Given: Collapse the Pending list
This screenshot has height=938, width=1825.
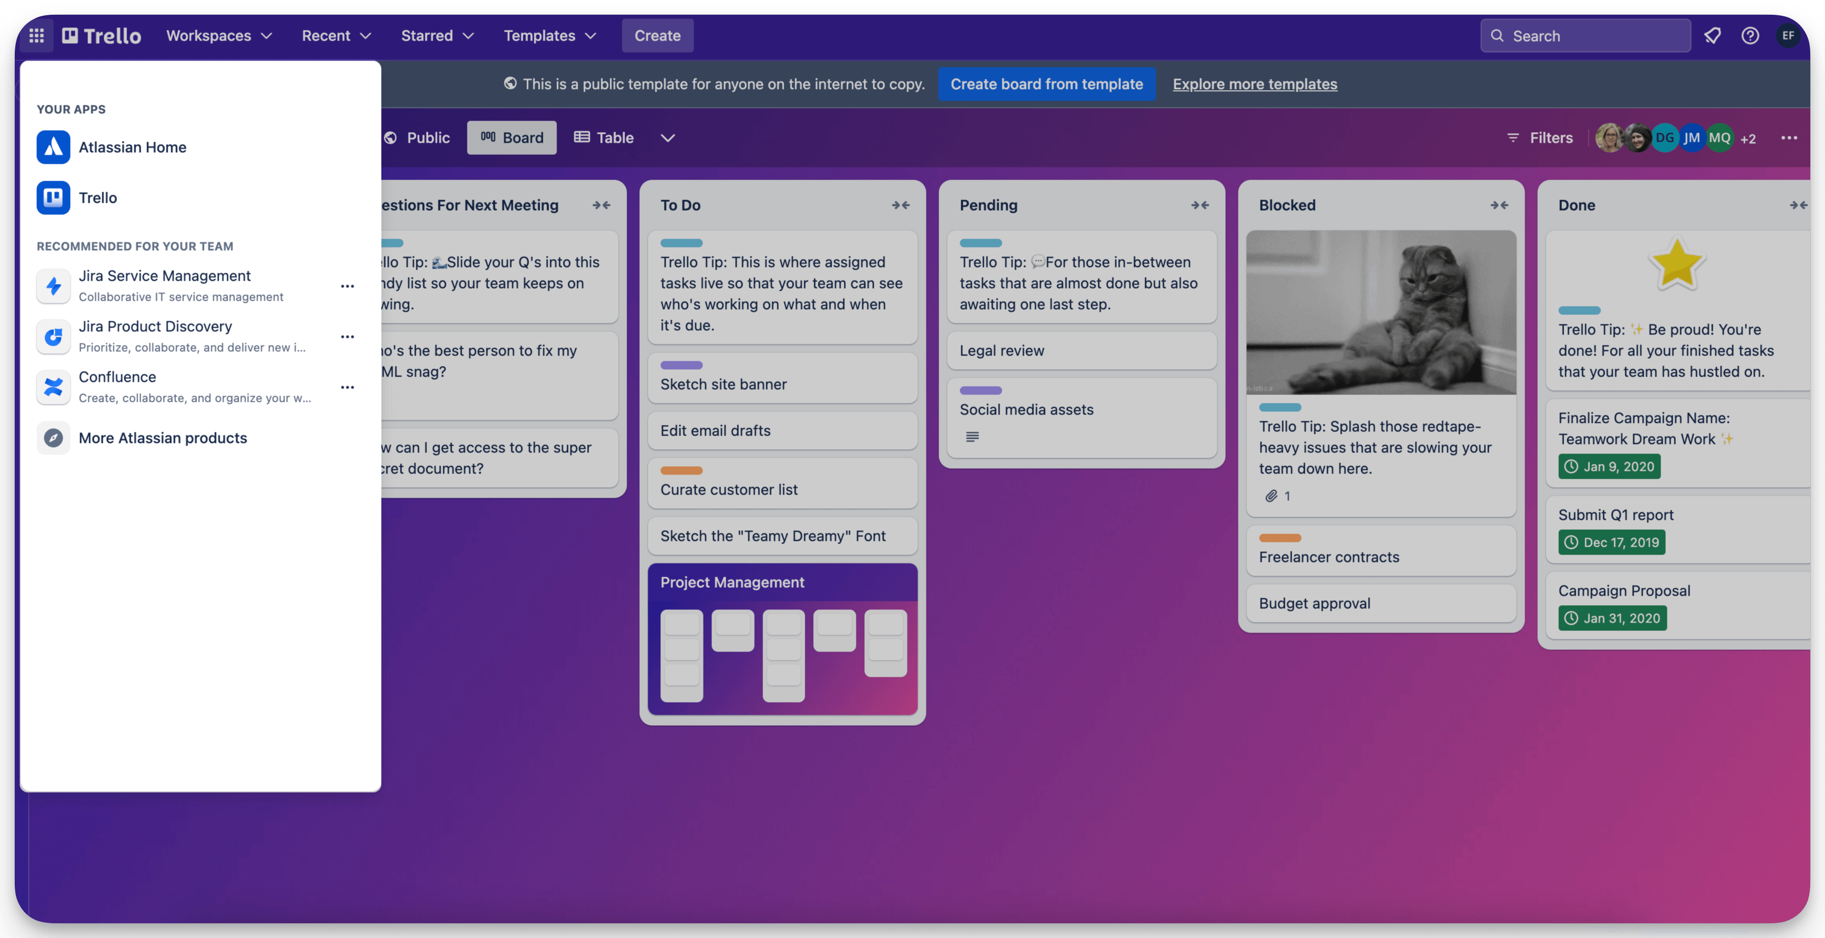Looking at the screenshot, I should (1199, 205).
